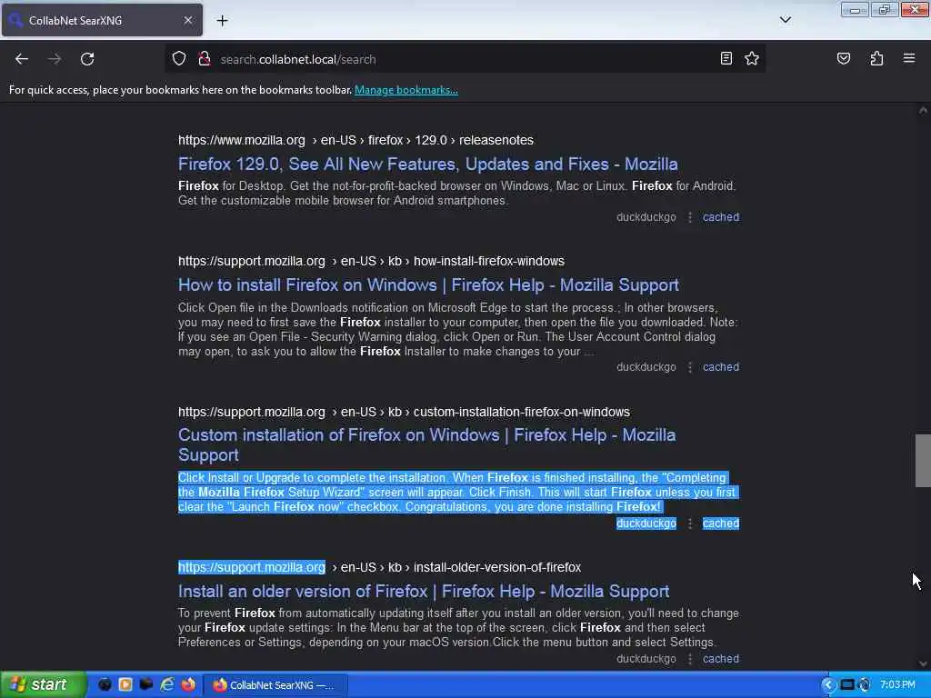Expand the list all tabs chevron
The width and height of the screenshot is (931, 698).
[x=785, y=20]
